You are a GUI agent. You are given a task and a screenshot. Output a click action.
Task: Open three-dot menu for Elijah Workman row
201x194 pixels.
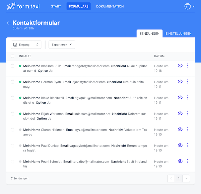(x=187, y=114)
